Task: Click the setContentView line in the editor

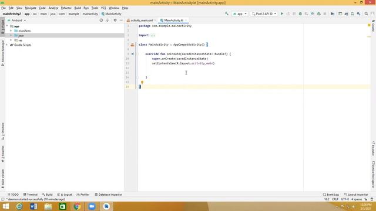Action: tap(183, 63)
